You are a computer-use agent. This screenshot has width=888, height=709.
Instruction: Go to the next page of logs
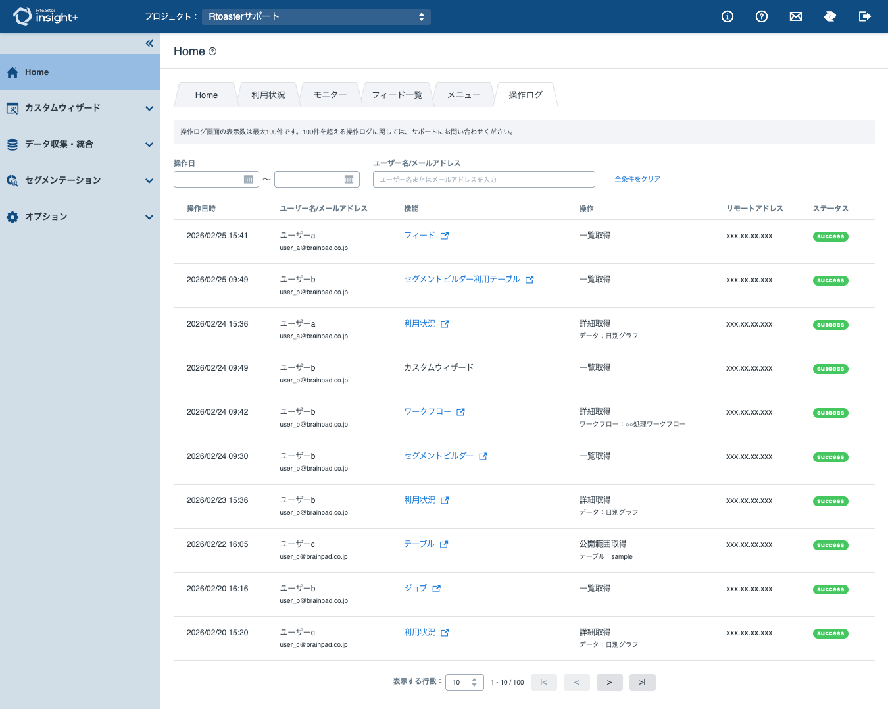click(610, 683)
